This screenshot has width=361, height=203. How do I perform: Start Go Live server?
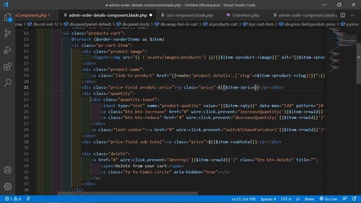(328, 199)
